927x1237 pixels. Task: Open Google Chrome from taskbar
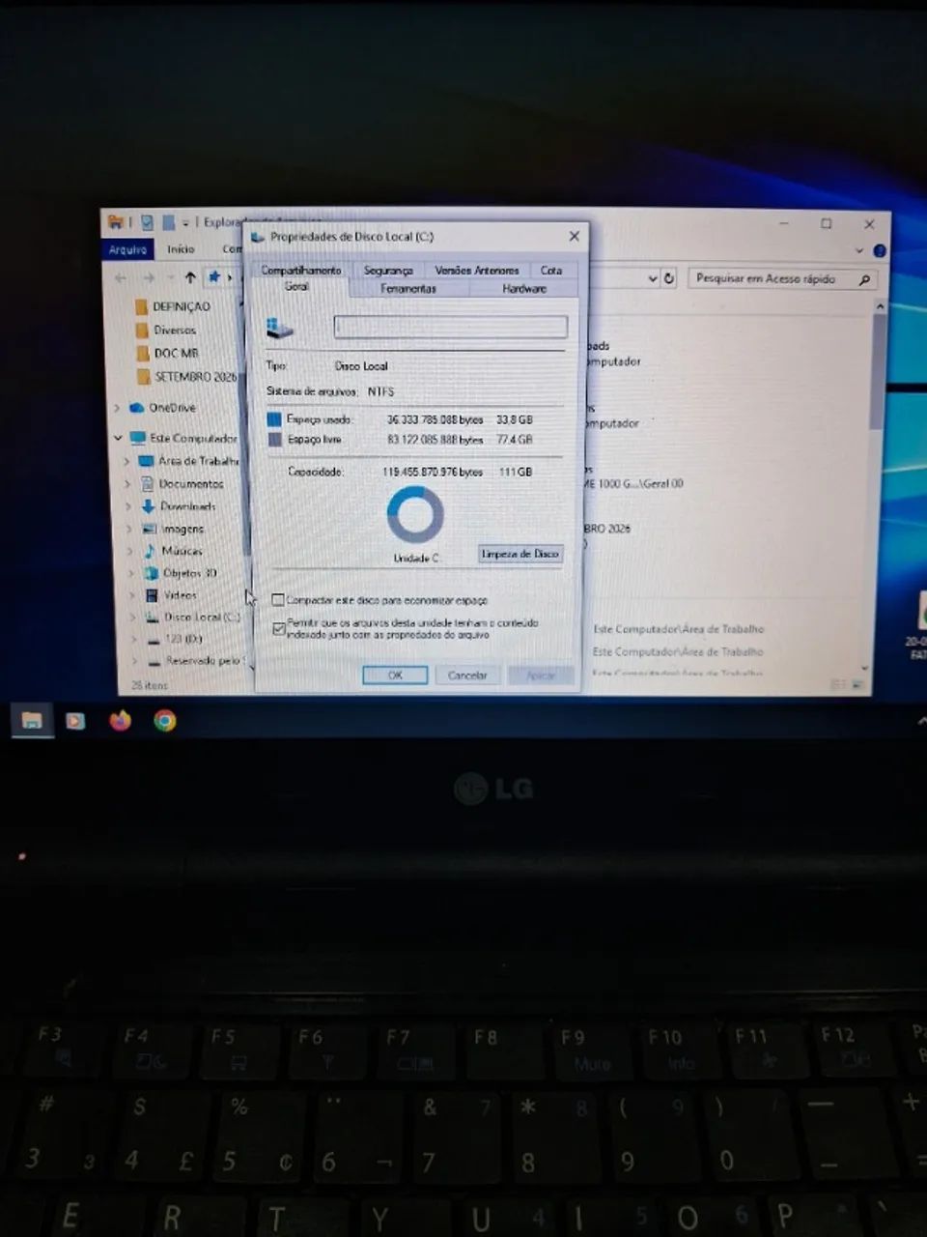click(165, 721)
